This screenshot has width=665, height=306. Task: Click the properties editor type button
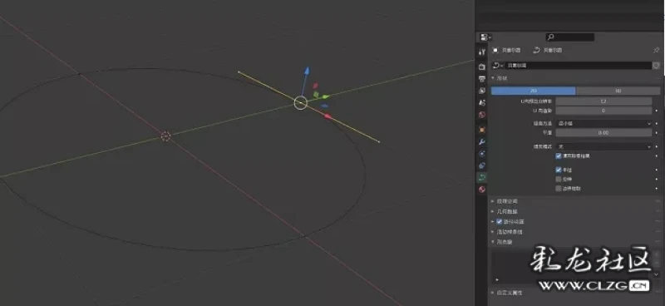[485, 37]
